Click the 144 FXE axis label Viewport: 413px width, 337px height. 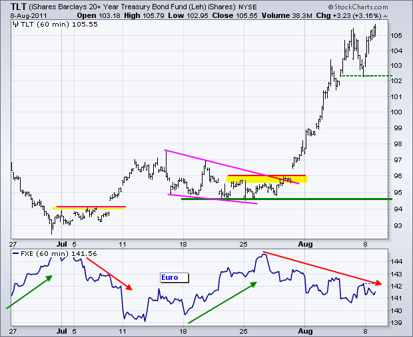(x=396, y=261)
